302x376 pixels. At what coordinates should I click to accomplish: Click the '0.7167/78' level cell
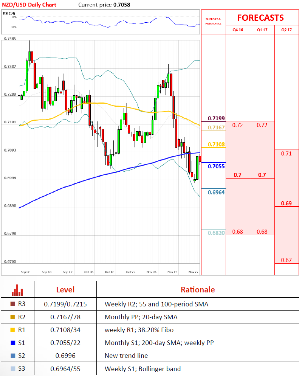coord(65,317)
